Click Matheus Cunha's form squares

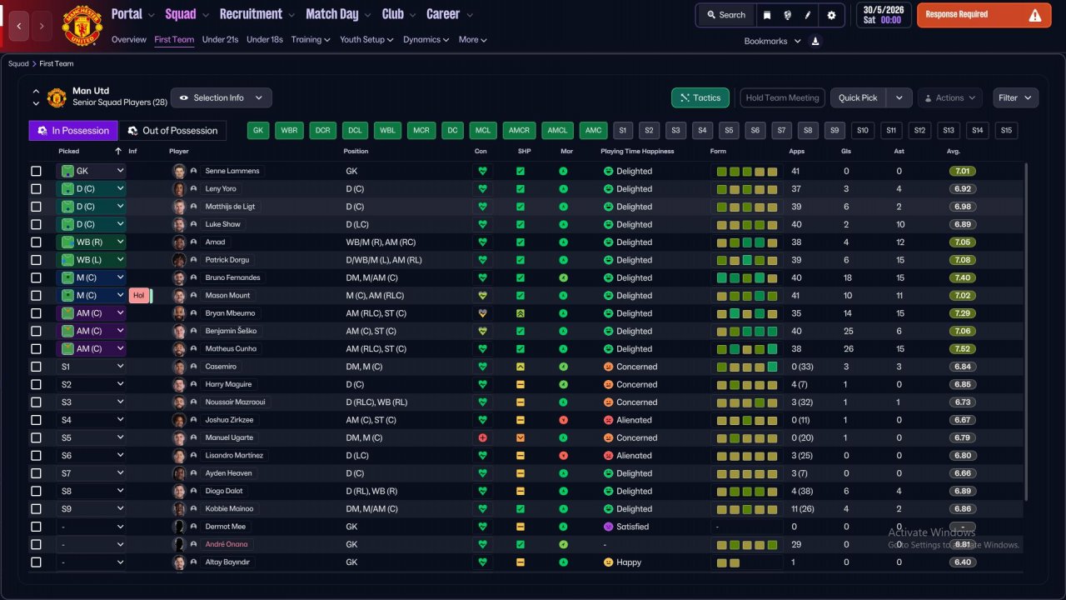pyautogui.click(x=747, y=349)
